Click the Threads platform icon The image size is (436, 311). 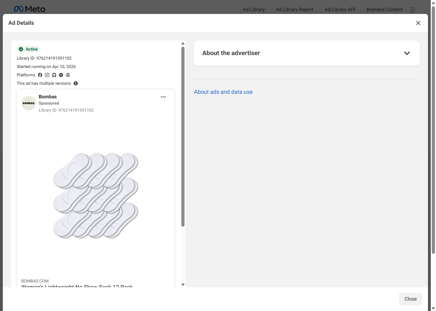68,75
